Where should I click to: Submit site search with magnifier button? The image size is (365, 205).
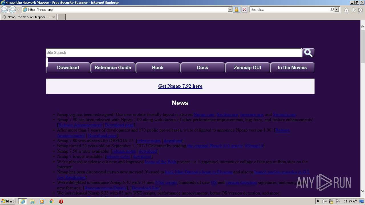point(308,53)
